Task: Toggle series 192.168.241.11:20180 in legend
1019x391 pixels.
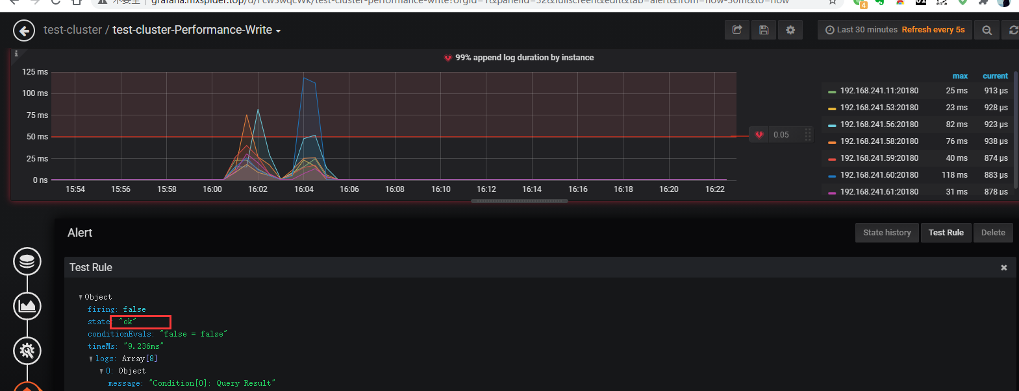Action: click(x=879, y=91)
